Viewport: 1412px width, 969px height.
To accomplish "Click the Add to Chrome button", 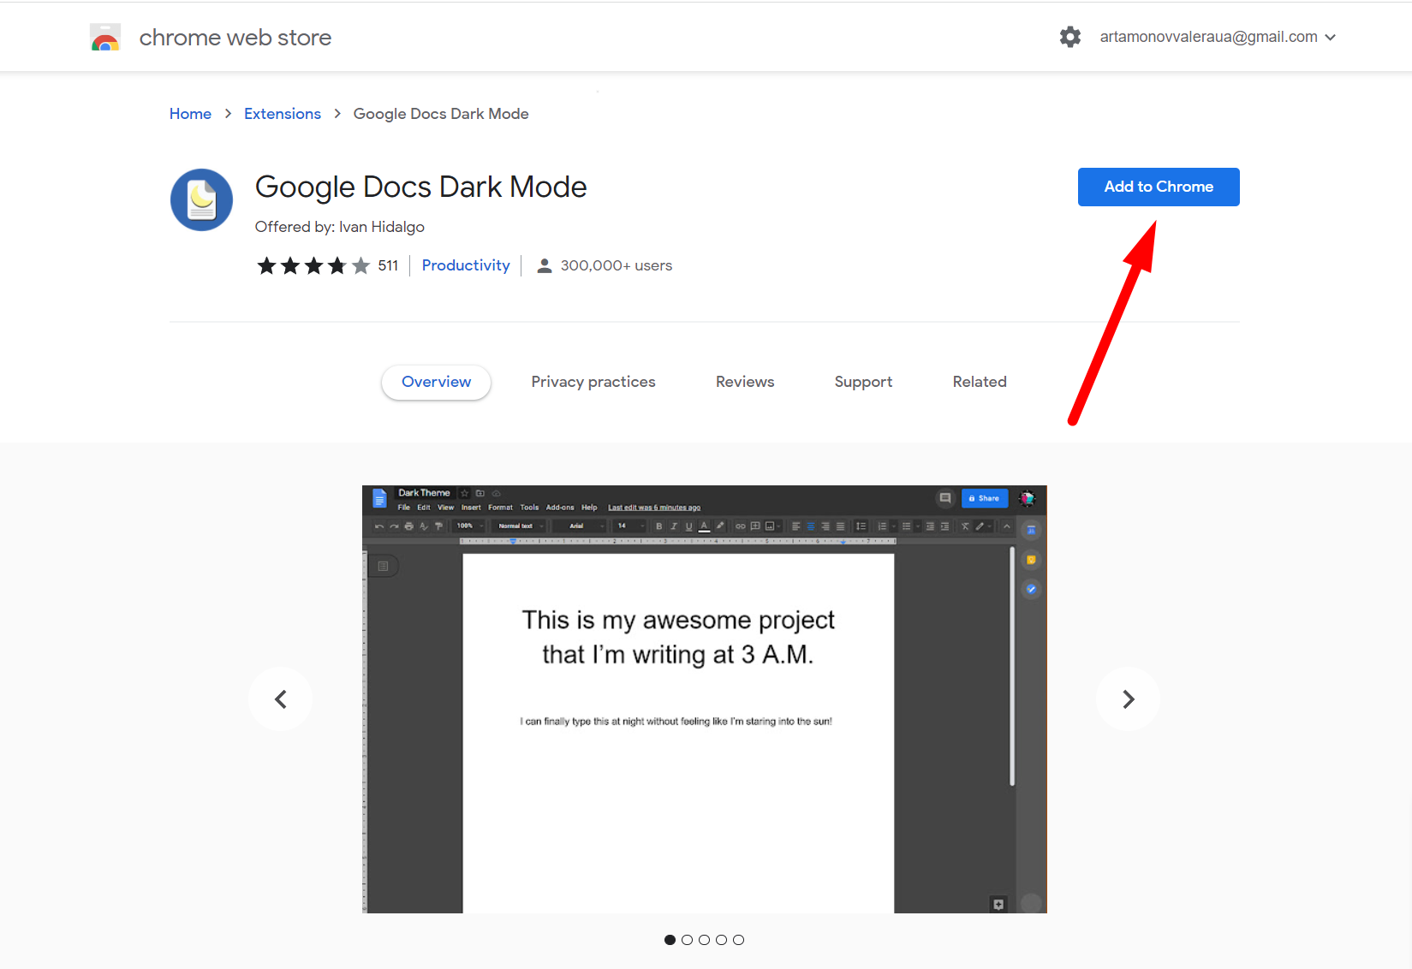I will [x=1158, y=187].
